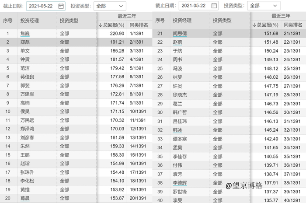Click ranking cell 36/1391
Screen dimensions: 306x203
coord(292,165)
